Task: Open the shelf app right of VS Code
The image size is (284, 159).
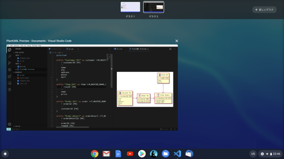Action: click(189, 154)
